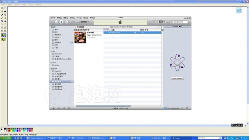Click the back arrow beside 所有表演者
Image resolution: width=249 pixels, height=140 pixels.
tap(75, 27)
